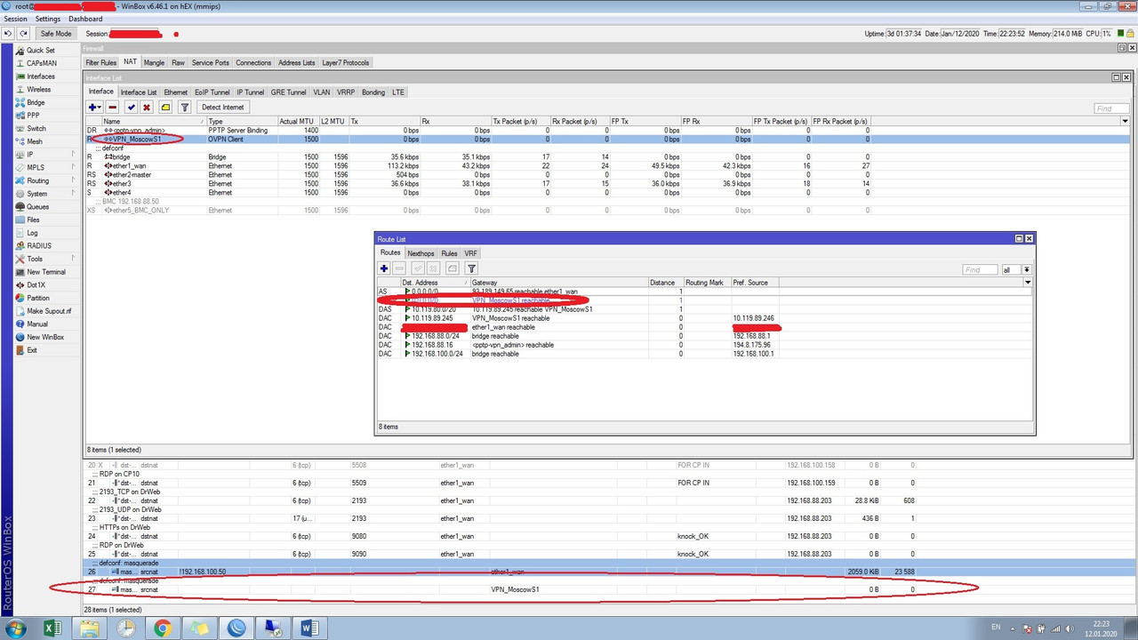Screen dimensions: 1138x640
Task: Expand System submenu in sidebar
Action: click(x=73, y=194)
